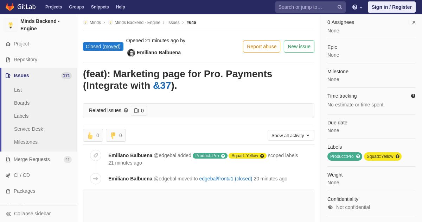422x222 pixels.
Task: Open the Service Desk submenu item
Action: [x=28, y=129]
